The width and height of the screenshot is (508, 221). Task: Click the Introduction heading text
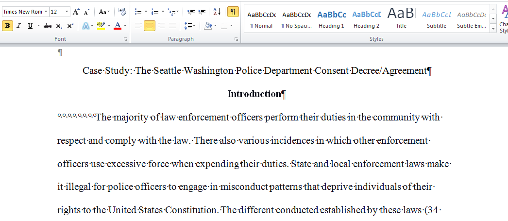[x=254, y=94]
